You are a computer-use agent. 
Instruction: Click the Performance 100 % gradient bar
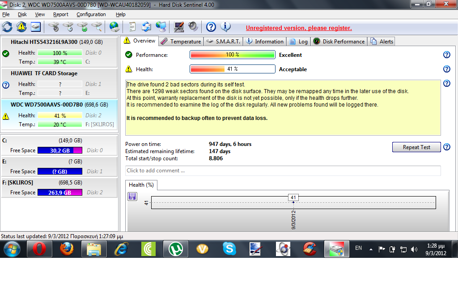tap(232, 55)
